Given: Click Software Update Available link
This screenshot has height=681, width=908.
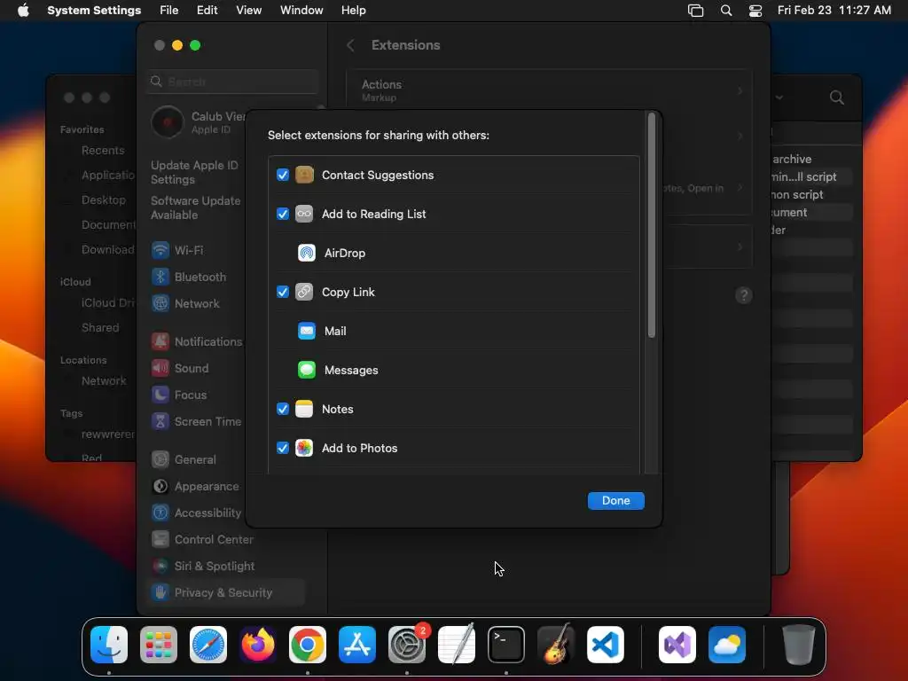Looking at the screenshot, I should coord(196,207).
